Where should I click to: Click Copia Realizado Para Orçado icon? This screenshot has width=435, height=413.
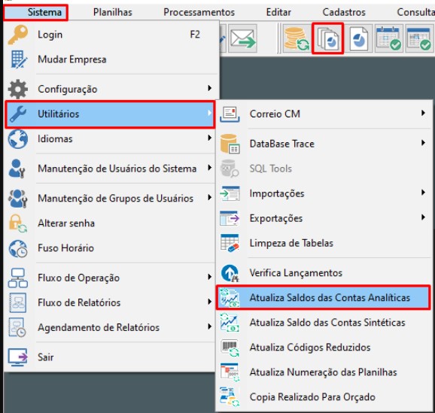pyautogui.click(x=230, y=397)
